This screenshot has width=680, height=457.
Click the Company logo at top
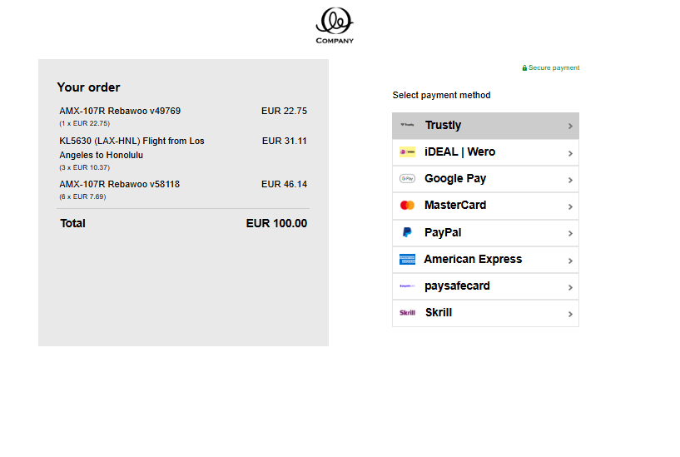[335, 25]
